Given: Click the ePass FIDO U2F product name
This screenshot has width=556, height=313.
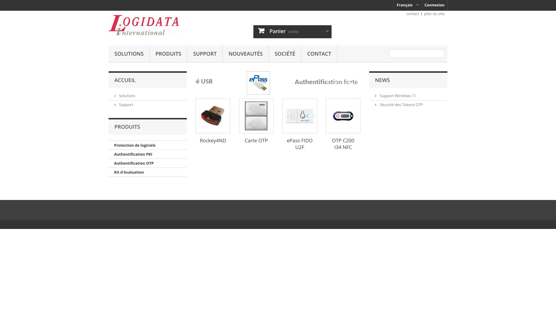Looking at the screenshot, I should pyautogui.click(x=300, y=144).
